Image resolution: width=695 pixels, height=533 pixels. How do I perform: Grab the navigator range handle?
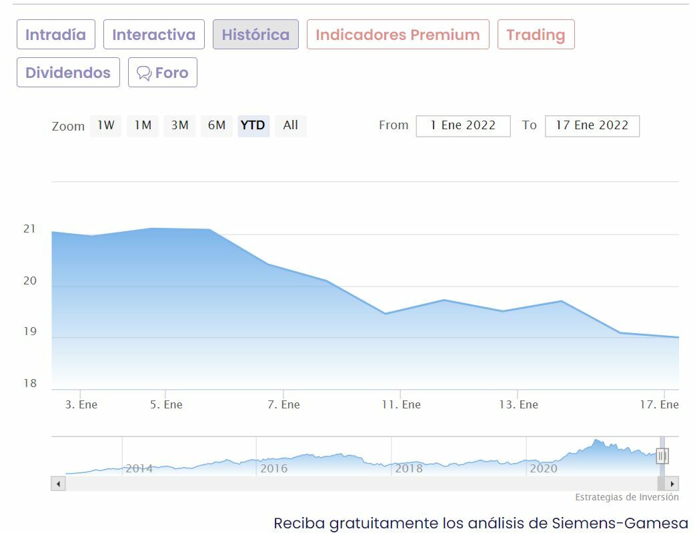click(x=662, y=456)
